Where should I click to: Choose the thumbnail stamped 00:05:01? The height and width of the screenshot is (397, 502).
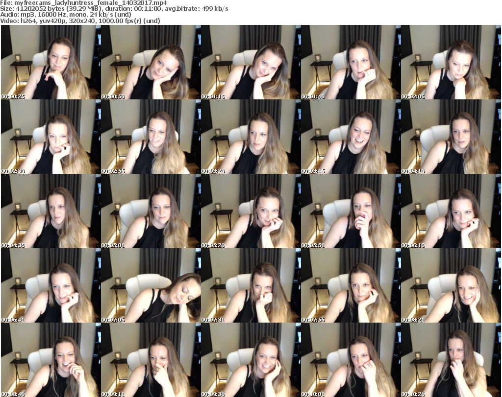[151, 211]
